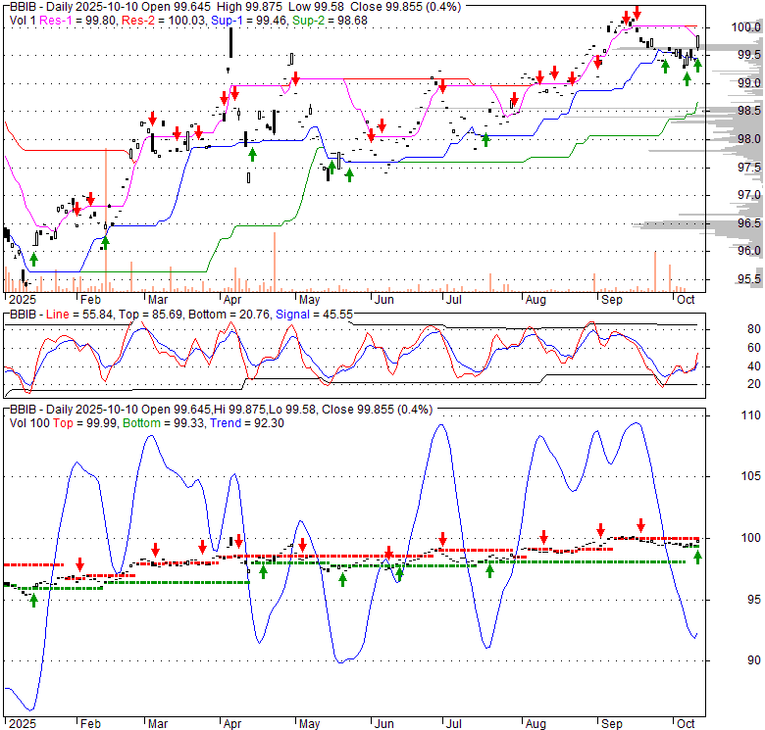765x730 pixels.
Task: Click the red down arrow in February on bottom trend panel
Action: 79,563
